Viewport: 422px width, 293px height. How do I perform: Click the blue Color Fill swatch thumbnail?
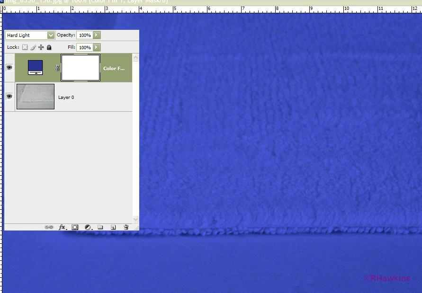click(x=36, y=67)
